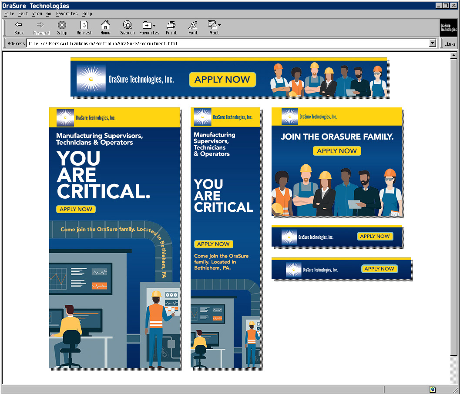
Task: Click the sunburst logo in leaderboard banner
Action: click(91, 79)
